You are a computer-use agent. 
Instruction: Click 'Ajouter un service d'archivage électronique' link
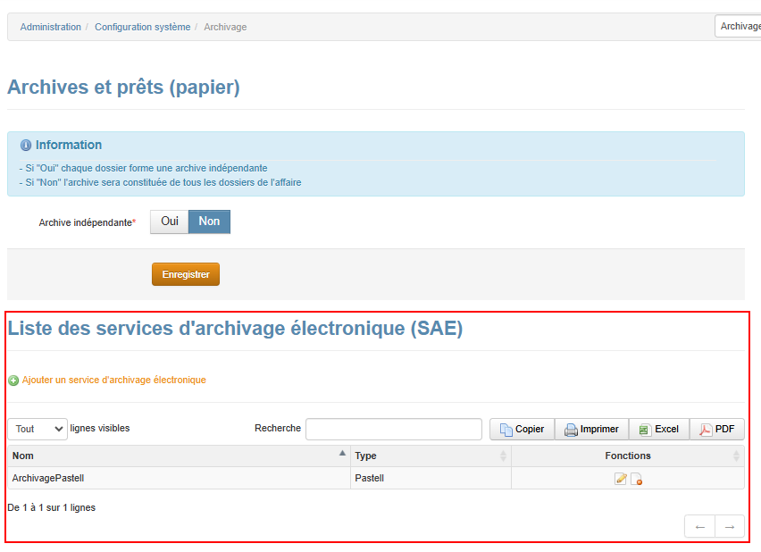click(x=113, y=380)
